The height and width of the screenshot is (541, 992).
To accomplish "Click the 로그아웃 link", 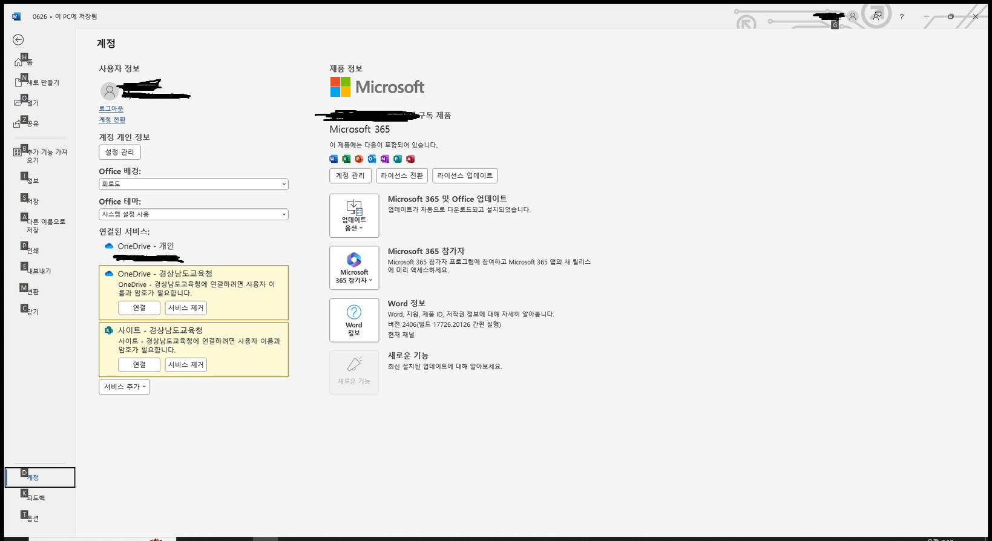I will point(111,109).
